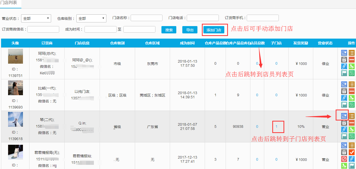This screenshot has width=356, height=169.
Task: Click the 仓库区域 column header
Action: [x=152, y=43]
